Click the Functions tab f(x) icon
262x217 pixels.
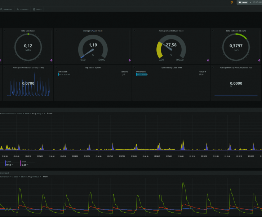[18, 9]
